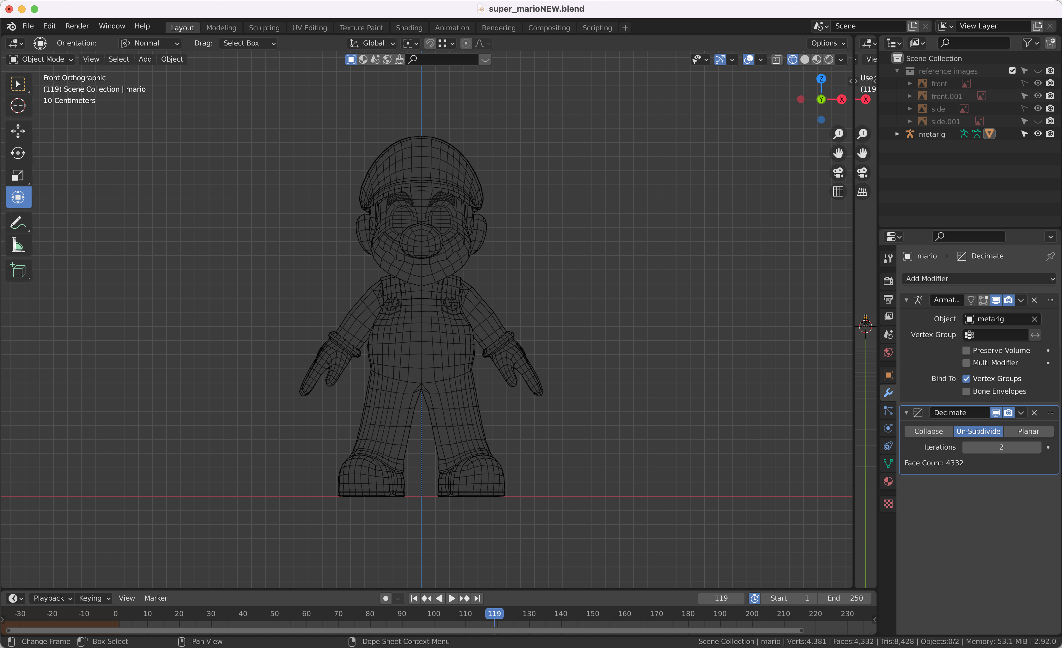1062x648 pixels.
Task: Switch to wireframe viewport shading
Action: 792,59
